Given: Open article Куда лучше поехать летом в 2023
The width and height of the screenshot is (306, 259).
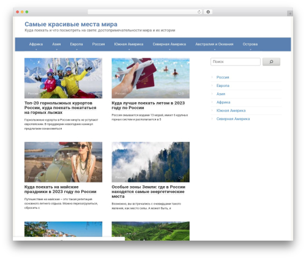Looking at the screenshot, I should [148, 105].
